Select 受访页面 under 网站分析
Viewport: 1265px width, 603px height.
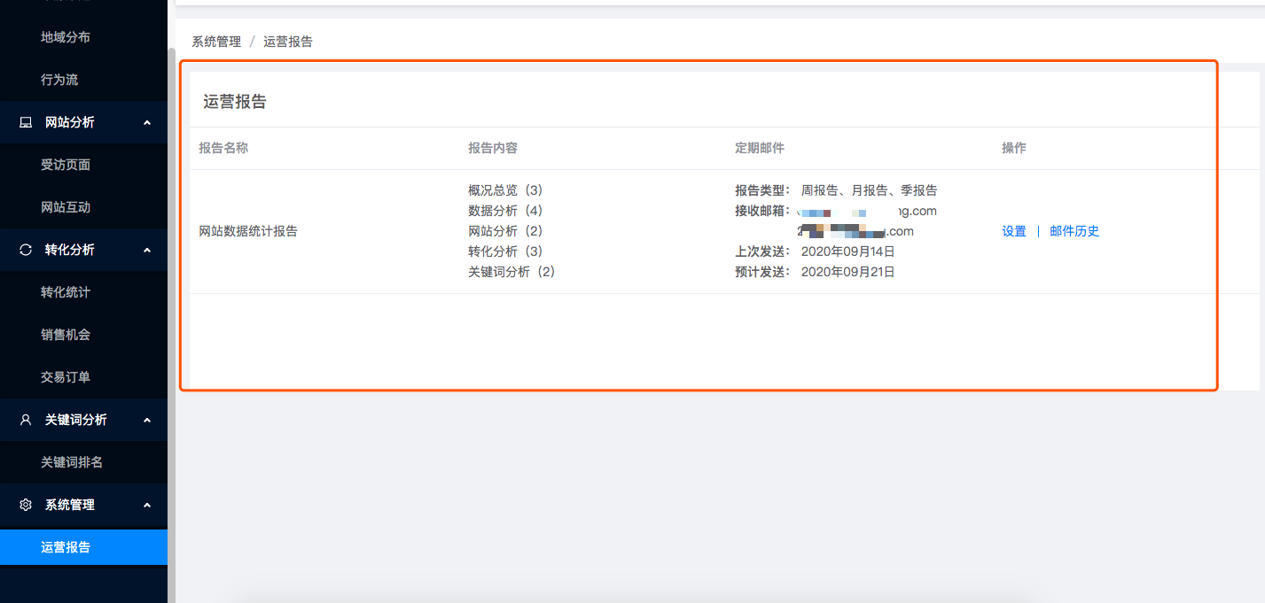[66, 165]
